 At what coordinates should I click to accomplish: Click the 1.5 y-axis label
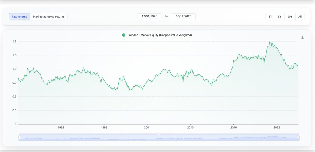tap(14, 55)
